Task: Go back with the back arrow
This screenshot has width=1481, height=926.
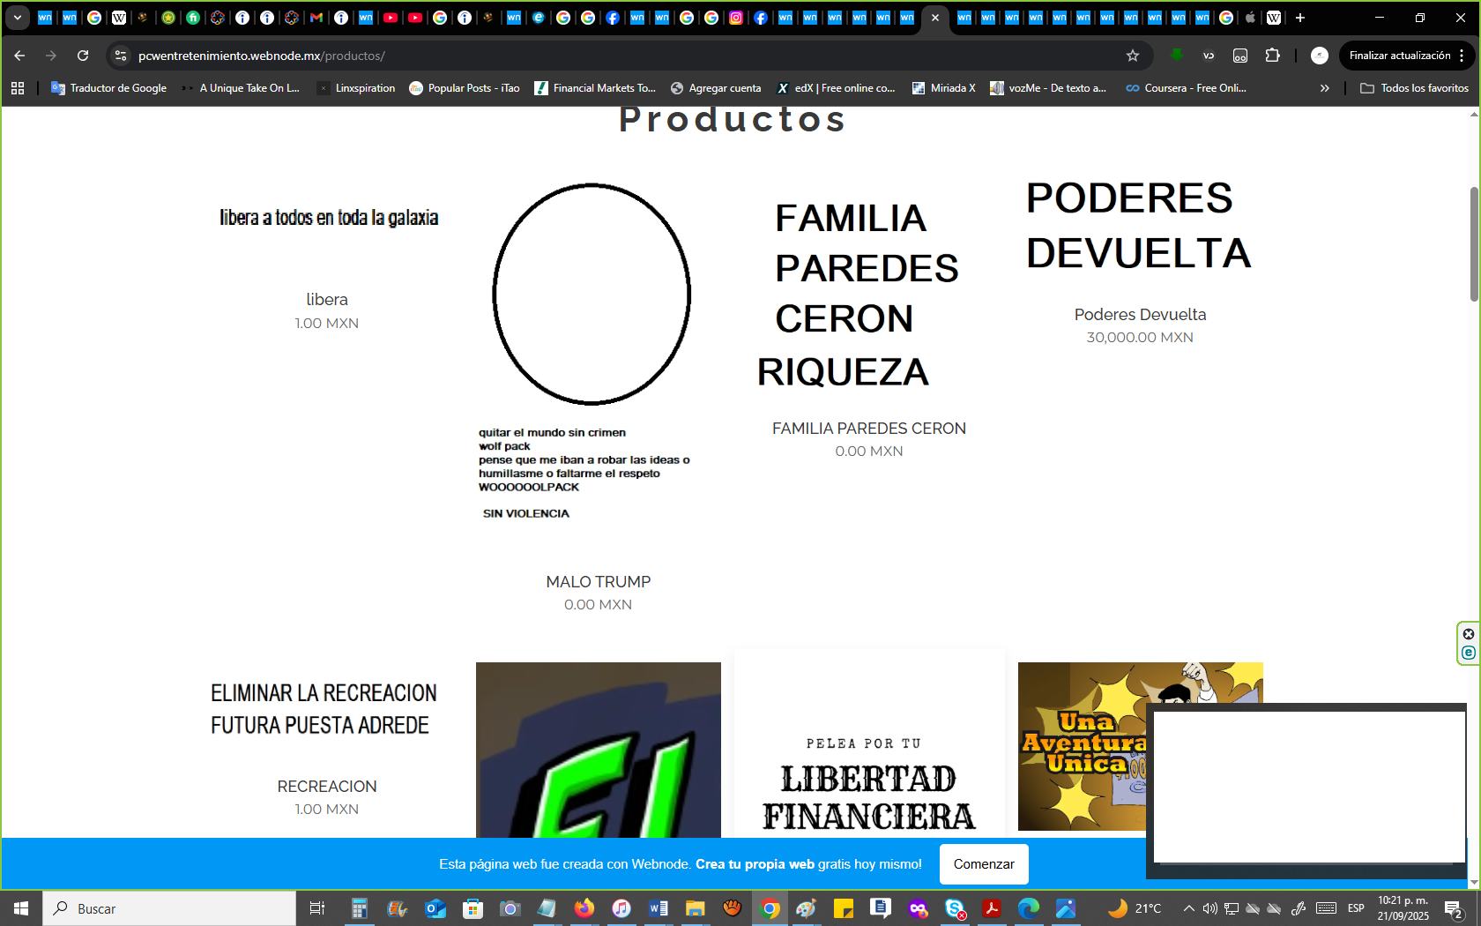Action: click(19, 56)
